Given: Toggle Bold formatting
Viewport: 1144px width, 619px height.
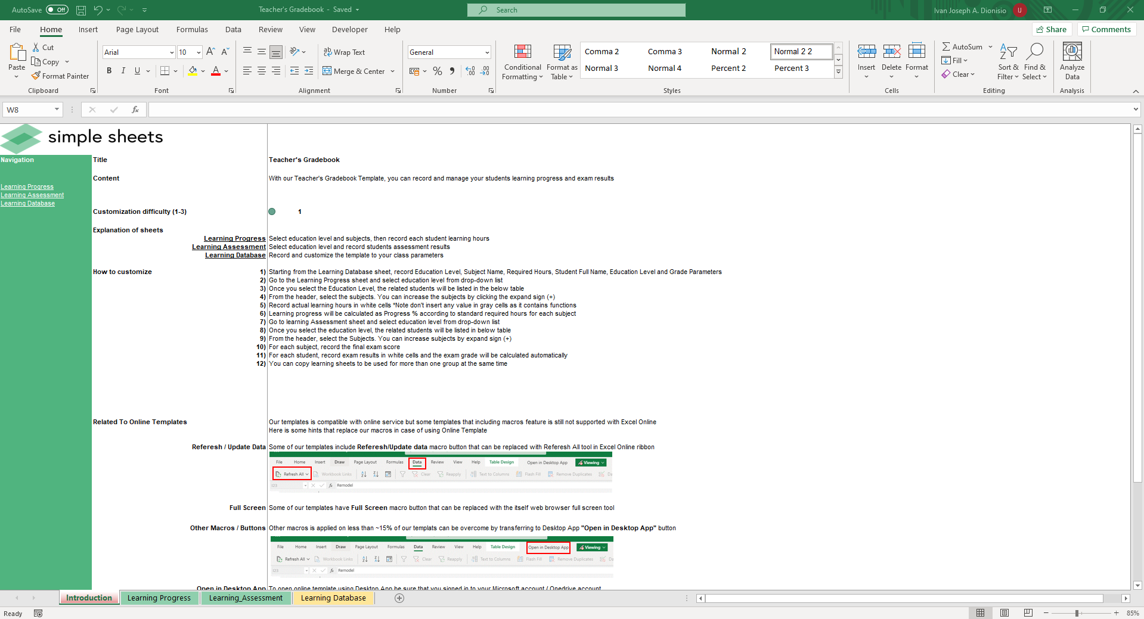Looking at the screenshot, I should [x=109, y=71].
